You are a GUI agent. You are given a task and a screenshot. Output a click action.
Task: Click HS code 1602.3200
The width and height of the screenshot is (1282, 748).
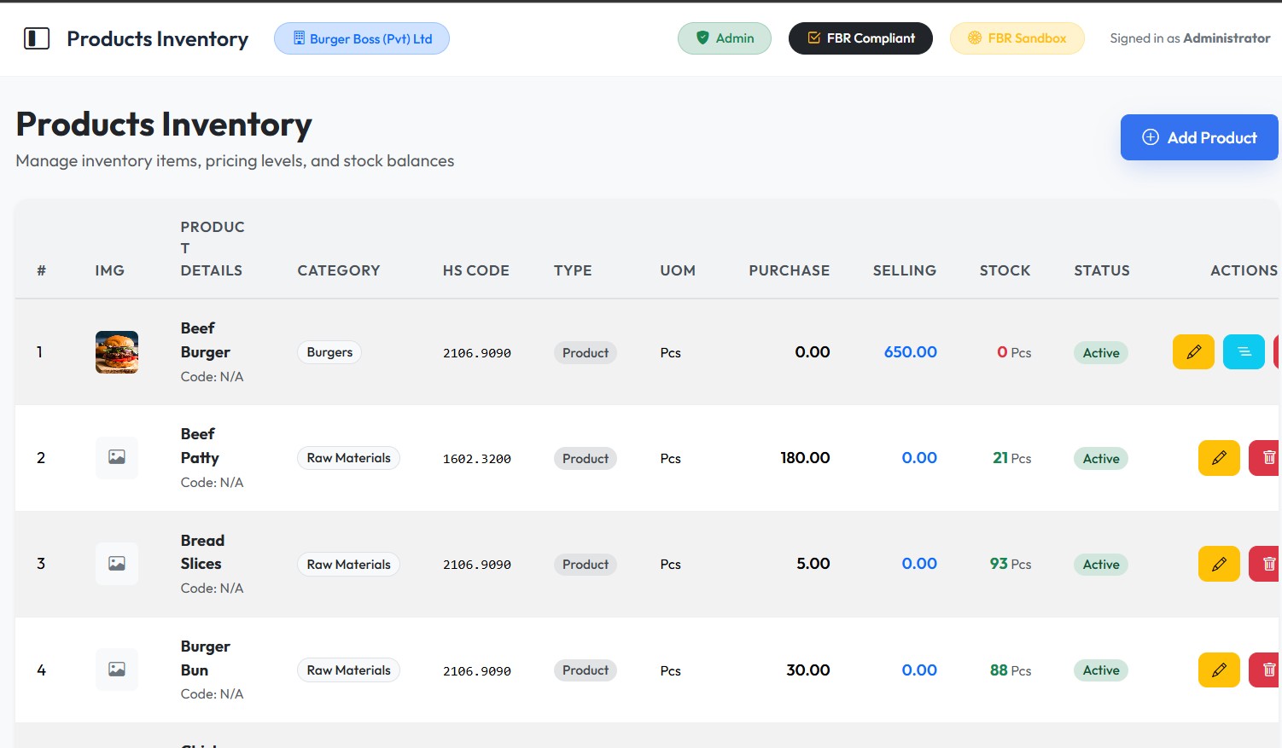[477, 459]
